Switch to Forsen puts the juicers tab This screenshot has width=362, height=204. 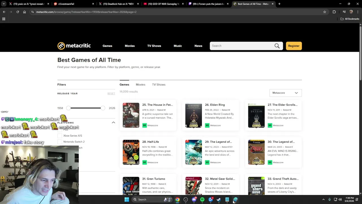pos(208,4)
